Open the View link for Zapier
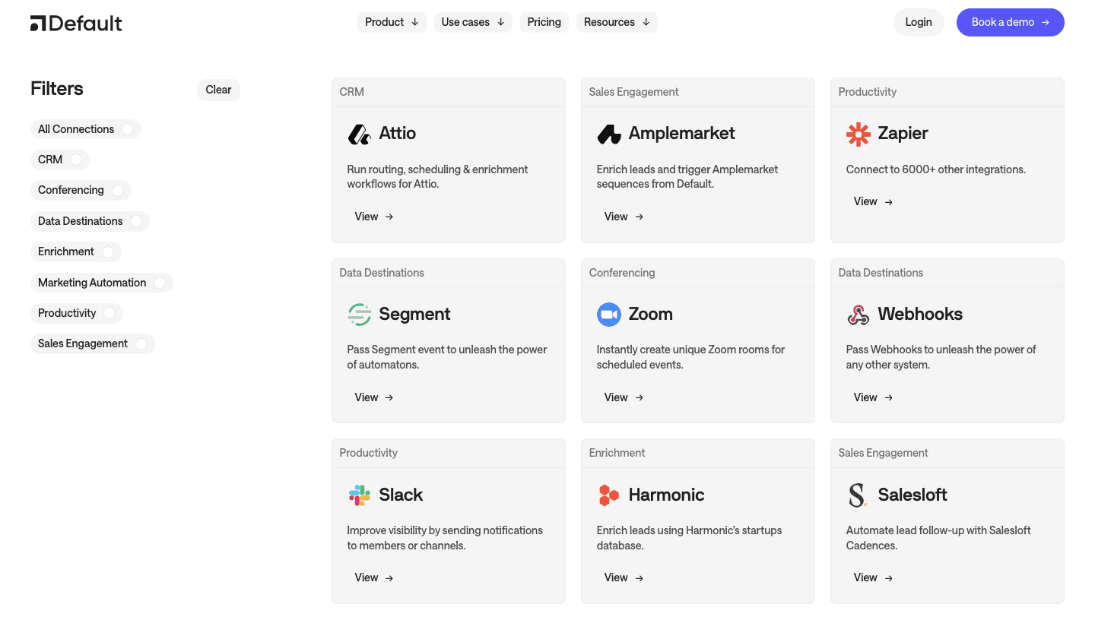The image size is (1095, 617). click(x=873, y=201)
